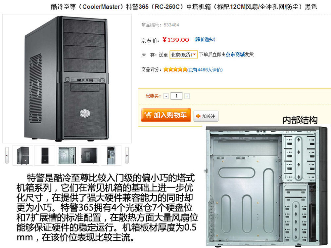Select the fifth thumbnail, the rear case view
Image resolution: width=331 pixels, height=248 pixels.
click(x=111, y=155)
